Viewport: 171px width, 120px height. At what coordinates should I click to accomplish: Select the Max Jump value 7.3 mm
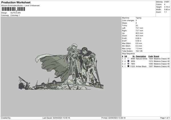click(139, 48)
